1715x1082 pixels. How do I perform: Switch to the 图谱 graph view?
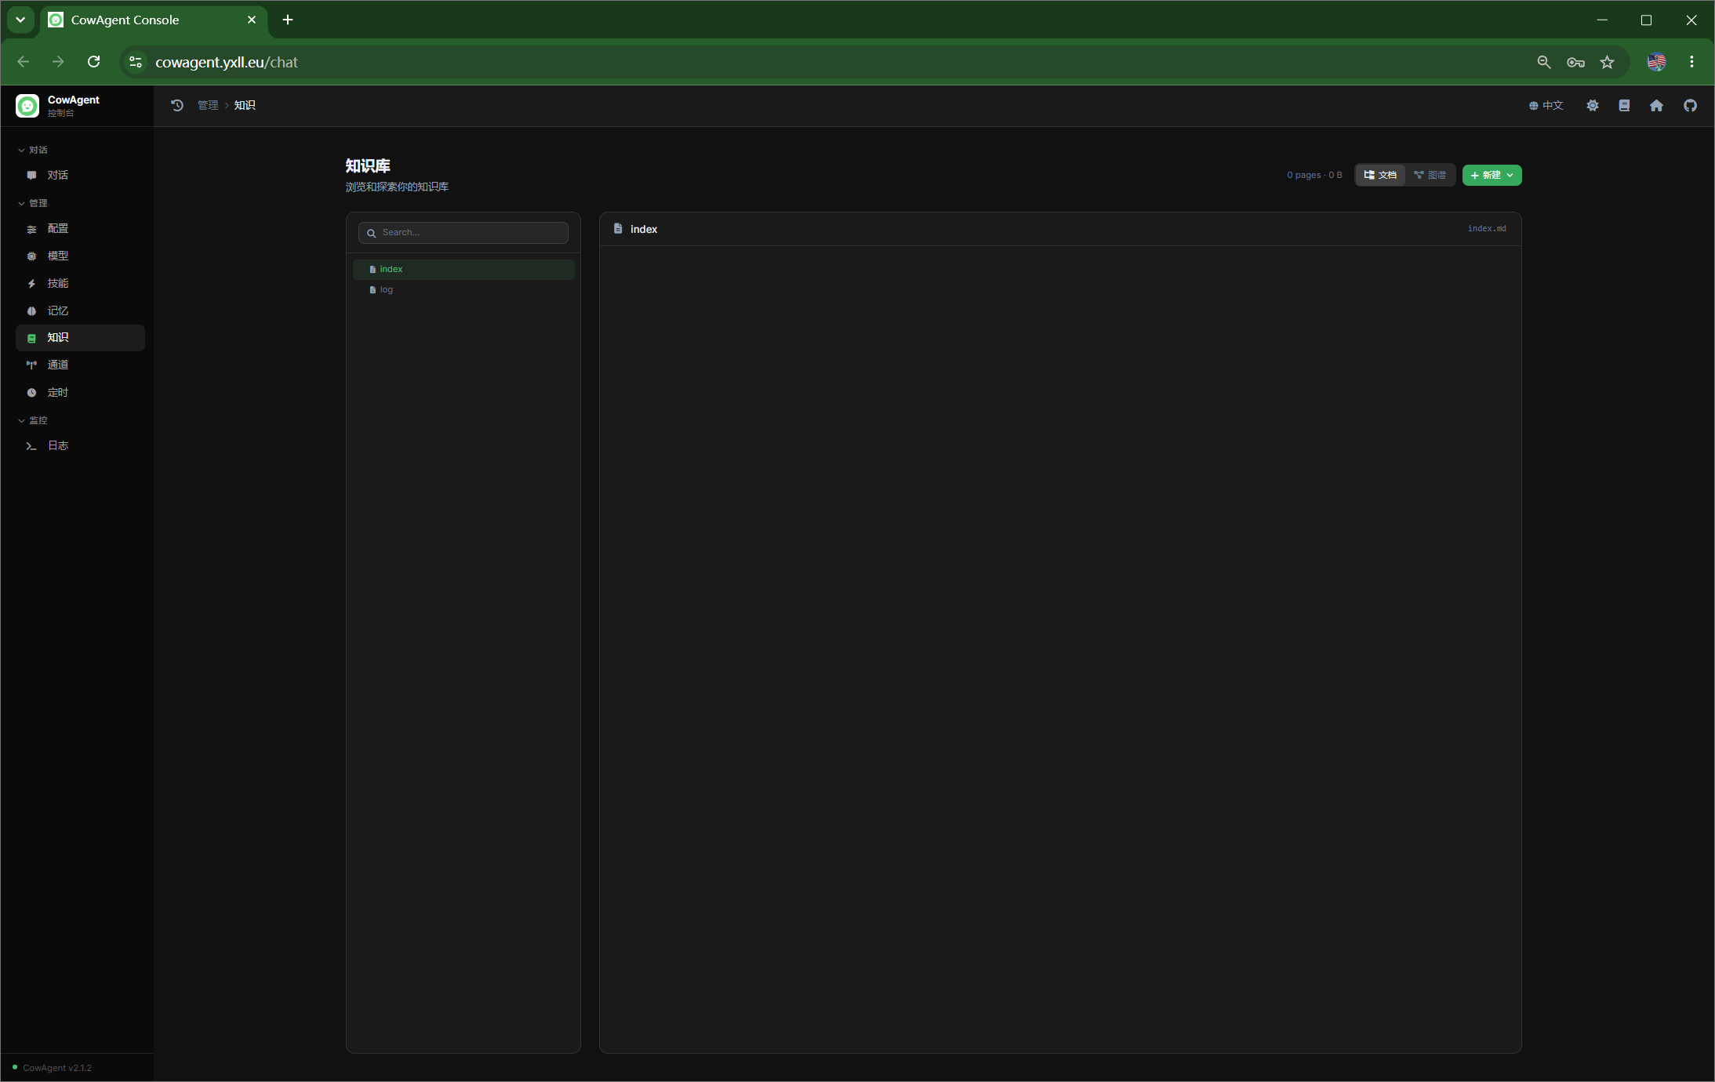tap(1430, 175)
